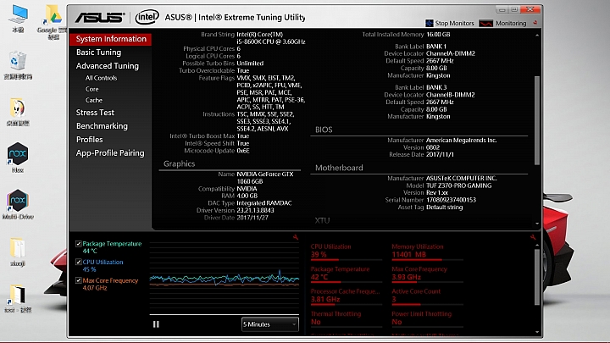Click the Package Temperature 42 °C monitor
Screen dimensions: 610x343
tap(347, 274)
